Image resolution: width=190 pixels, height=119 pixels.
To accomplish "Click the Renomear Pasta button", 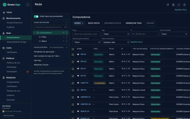I will click(113, 23).
